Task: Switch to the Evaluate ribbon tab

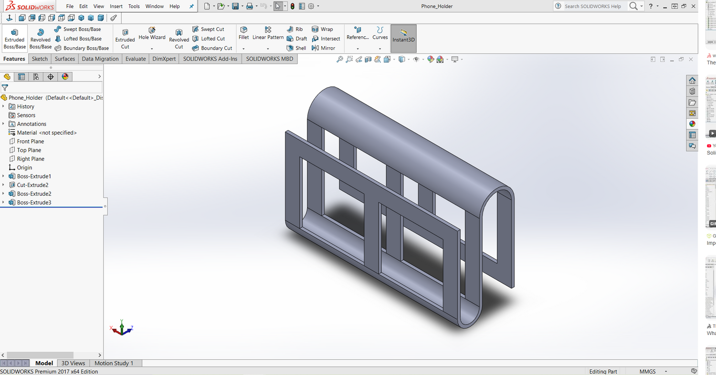Action: pos(136,59)
